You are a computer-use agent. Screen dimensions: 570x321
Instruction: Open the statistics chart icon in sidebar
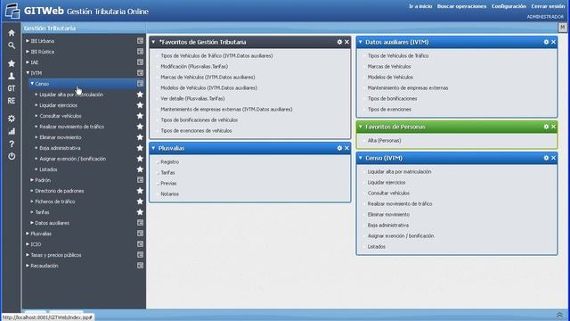12,131
